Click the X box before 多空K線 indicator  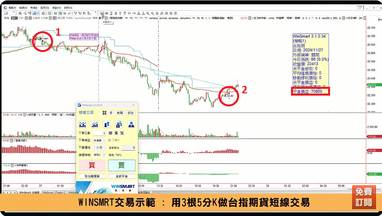click(x=344, y=18)
